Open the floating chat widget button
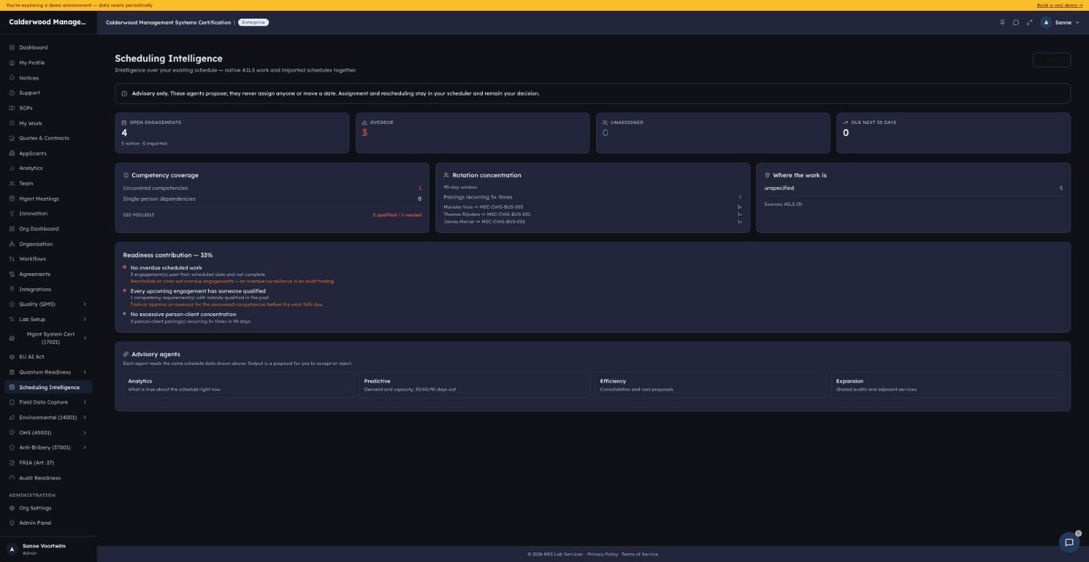This screenshot has height=562, width=1089. [1069, 542]
